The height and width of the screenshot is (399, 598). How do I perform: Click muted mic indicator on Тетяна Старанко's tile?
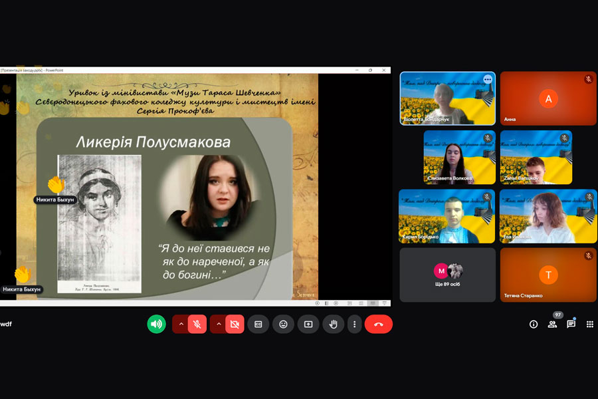point(589,255)
